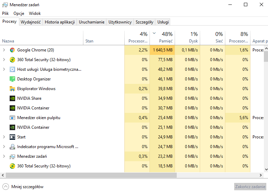Click the 0,3% CPU cell
268x194 pixels.
tap(137, 156)
